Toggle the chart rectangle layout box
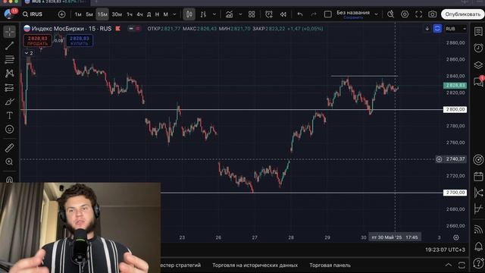 328,14
